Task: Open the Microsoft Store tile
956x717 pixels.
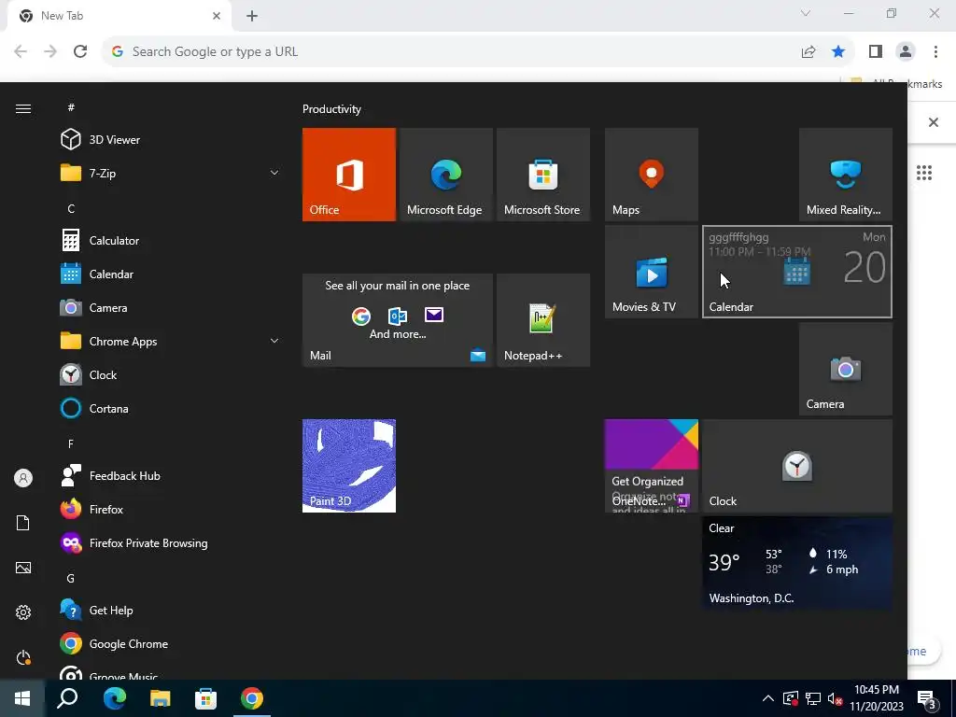Action: pyautogui.click(x=542, y=175)
